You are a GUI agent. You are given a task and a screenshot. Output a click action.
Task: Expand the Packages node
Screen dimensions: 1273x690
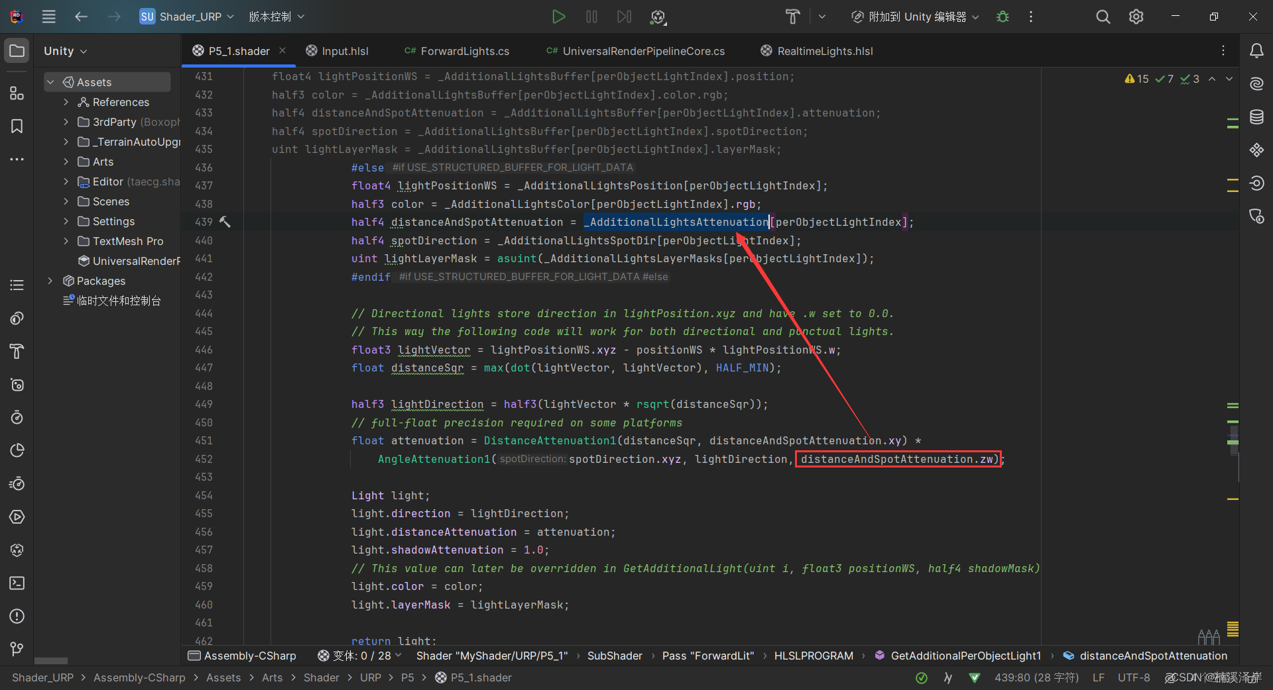pyautogui.click(x=50, y=281)
